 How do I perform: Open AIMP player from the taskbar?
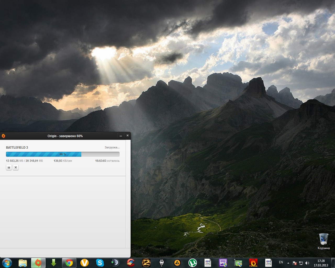177,263
